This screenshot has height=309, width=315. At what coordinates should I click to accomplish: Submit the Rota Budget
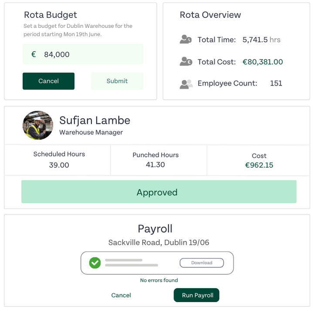[x=117, y=81]
